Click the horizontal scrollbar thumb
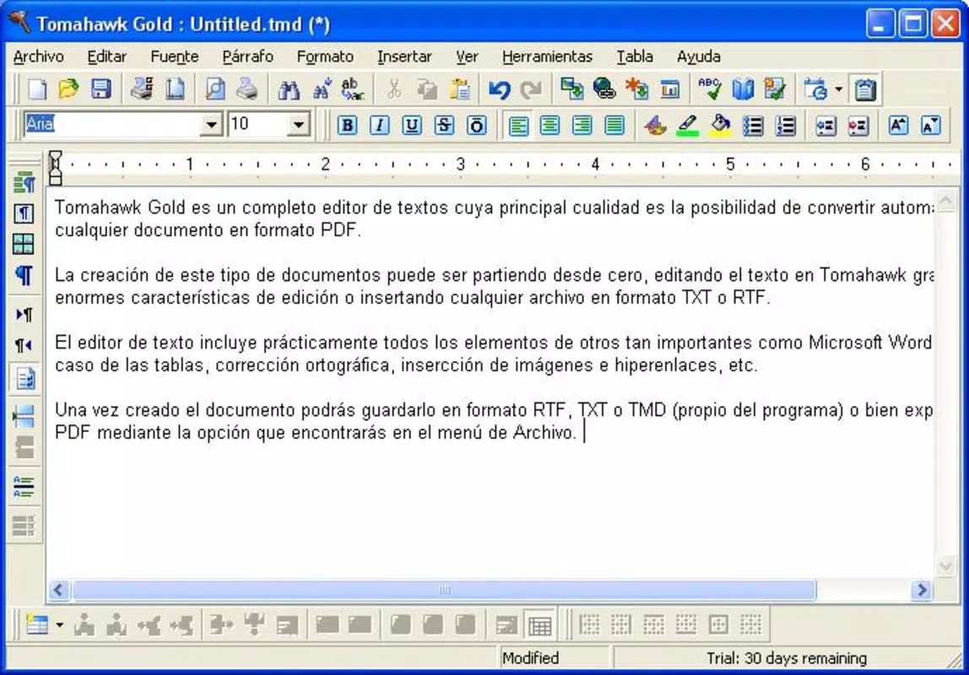This screenshot has height=675, width=969. pyautogui.click(x=444, y=591)
